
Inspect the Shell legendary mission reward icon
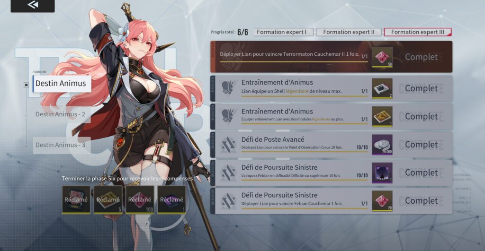(382, 88)
